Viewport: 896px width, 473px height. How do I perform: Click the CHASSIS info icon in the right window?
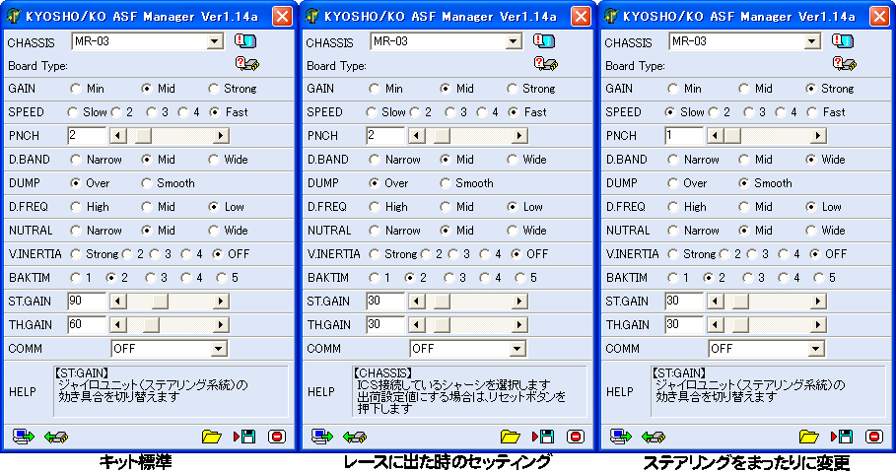(843, 40)
